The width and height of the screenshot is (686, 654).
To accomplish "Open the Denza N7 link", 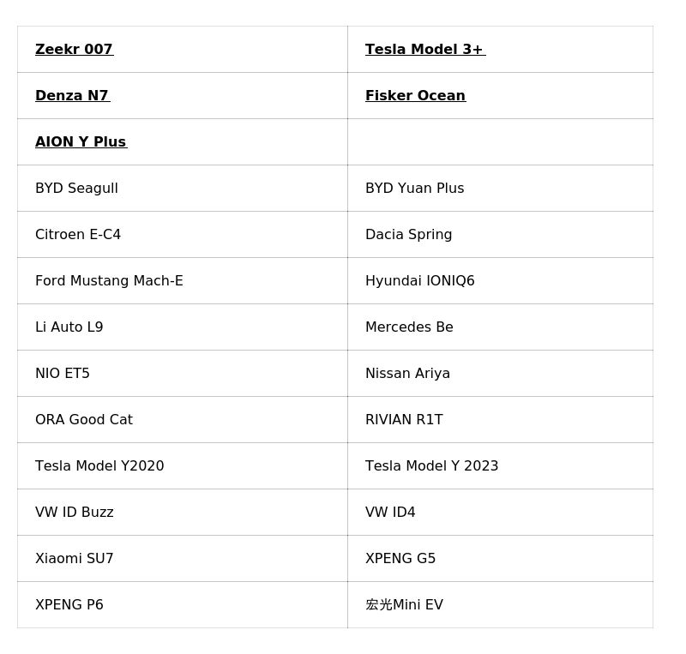I will [x=72, y=96].
